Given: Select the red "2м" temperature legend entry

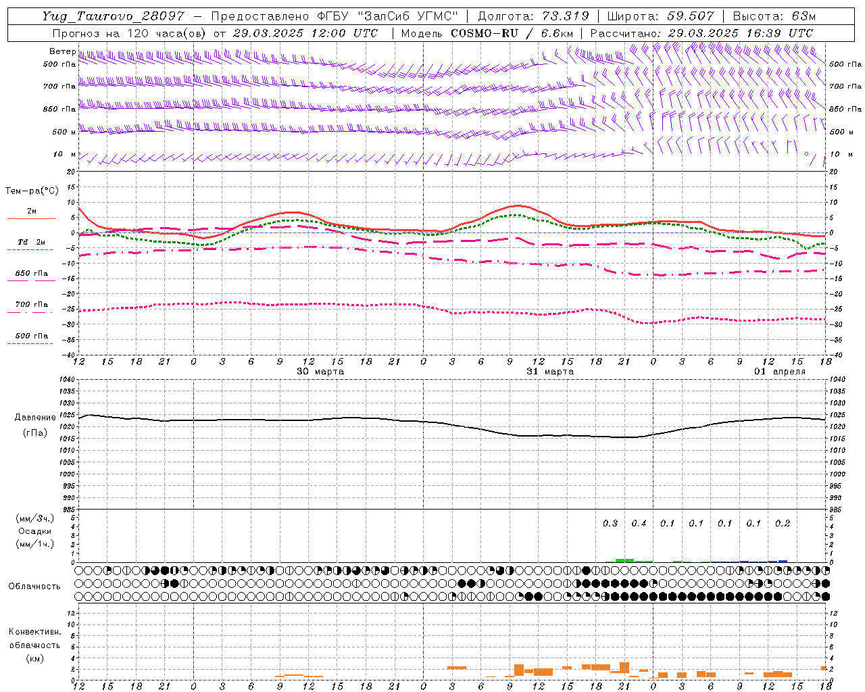Looking at the screenshot, I should pos(32,212).
